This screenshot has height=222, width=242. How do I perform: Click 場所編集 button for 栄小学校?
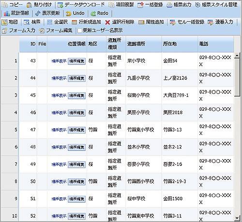pyautogui.click(x=76, y=61)
